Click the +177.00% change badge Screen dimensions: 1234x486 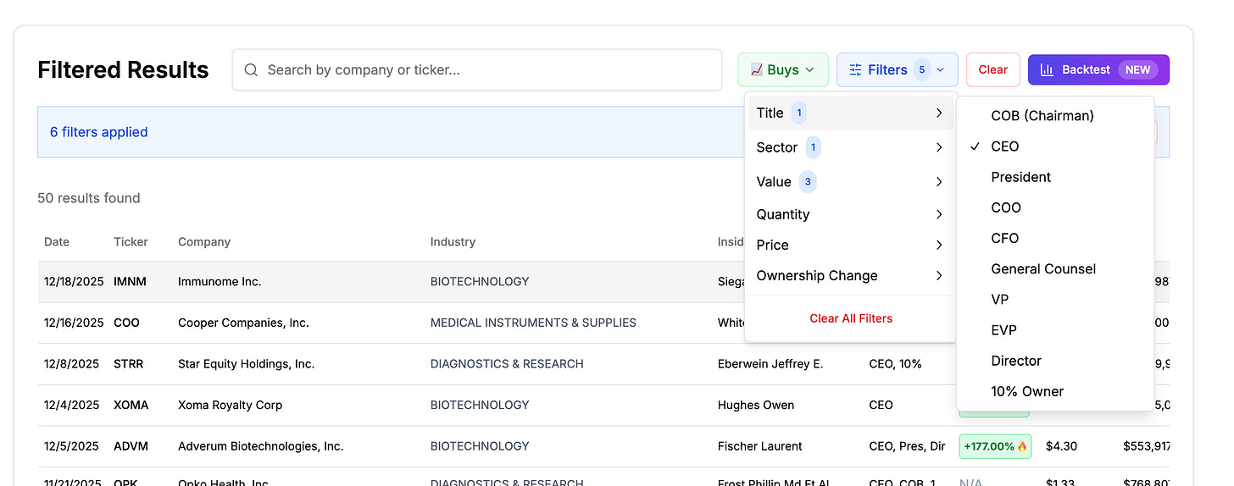[x=995, y=446]
